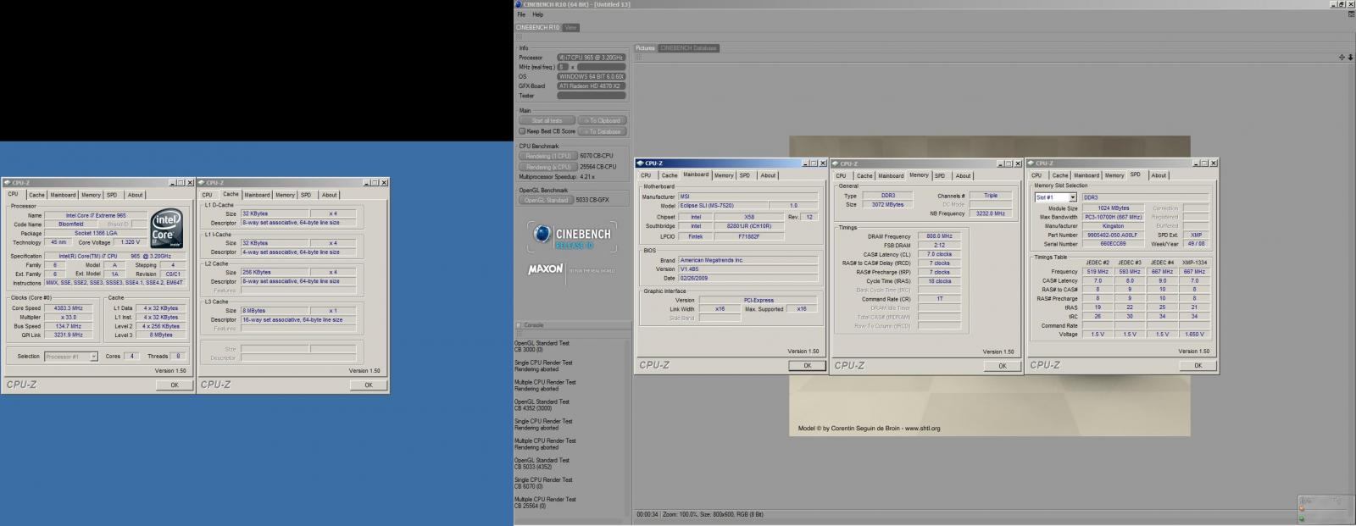1356x526 pixels.
Task: Click OK in the CPU-Z DDR3 Timings window
Action: click(1003, 365)
